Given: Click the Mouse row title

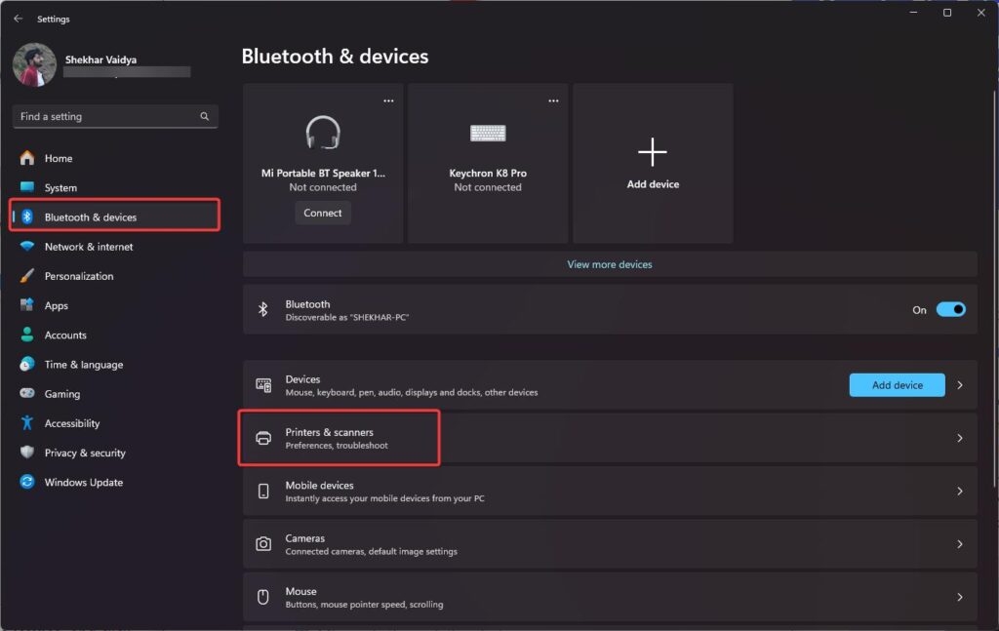Looking at the screenshot, I should pos(300,591).
